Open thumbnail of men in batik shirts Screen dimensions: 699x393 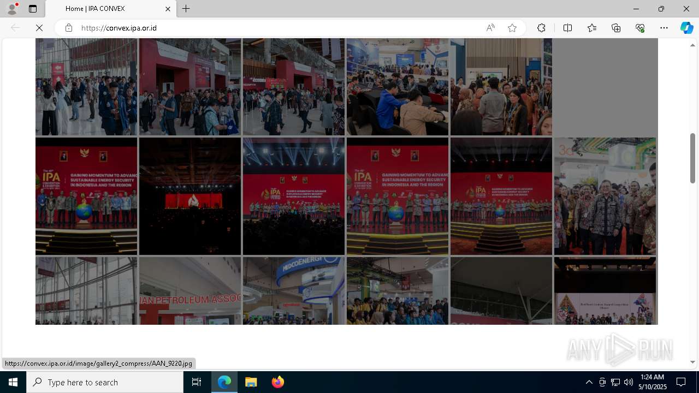(x=605, y=196)
